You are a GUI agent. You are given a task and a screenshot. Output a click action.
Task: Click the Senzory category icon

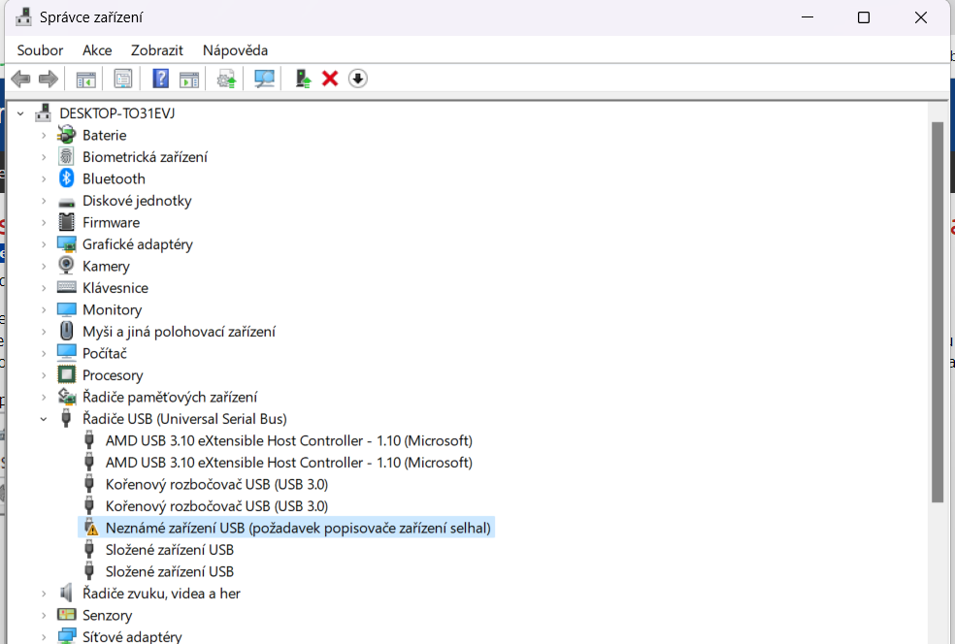pos(66,615)
